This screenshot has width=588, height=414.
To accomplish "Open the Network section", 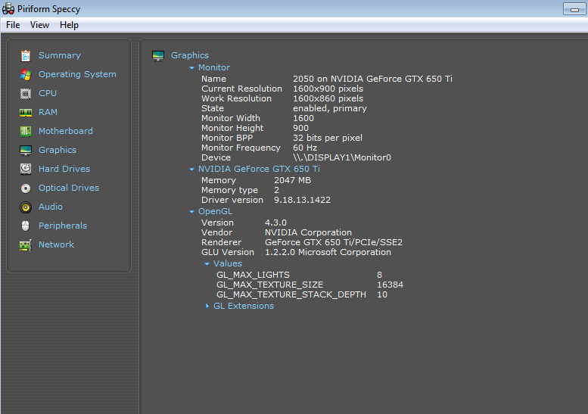I will pos(56,244).
